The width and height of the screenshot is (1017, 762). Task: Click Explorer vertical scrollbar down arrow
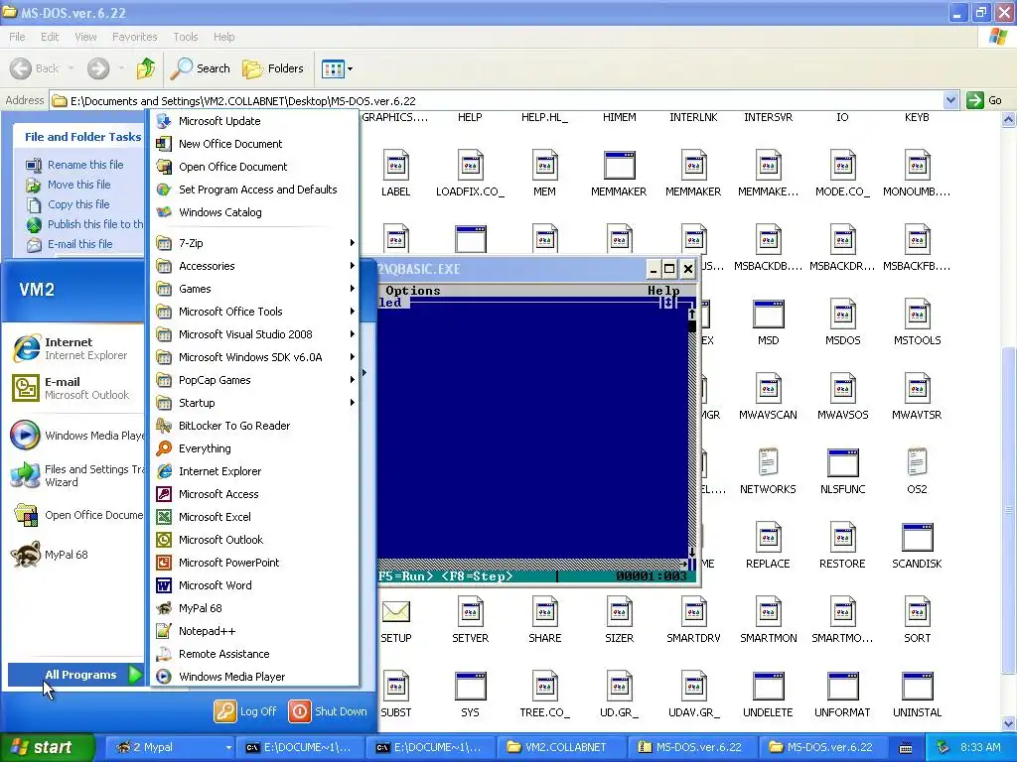point(1009,723)
